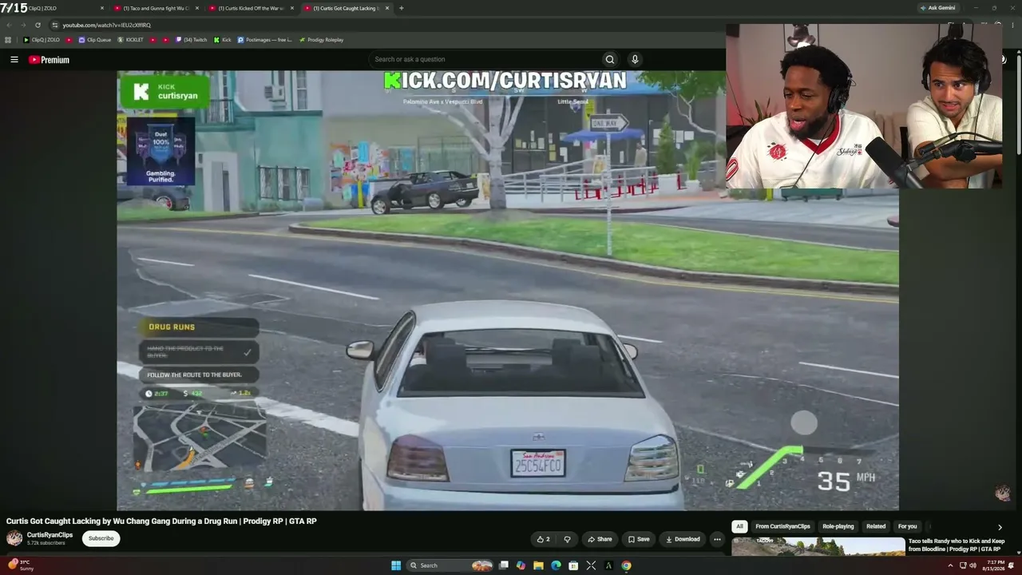
Task: Select the Related filter chip
Action: tap(876, 526)
